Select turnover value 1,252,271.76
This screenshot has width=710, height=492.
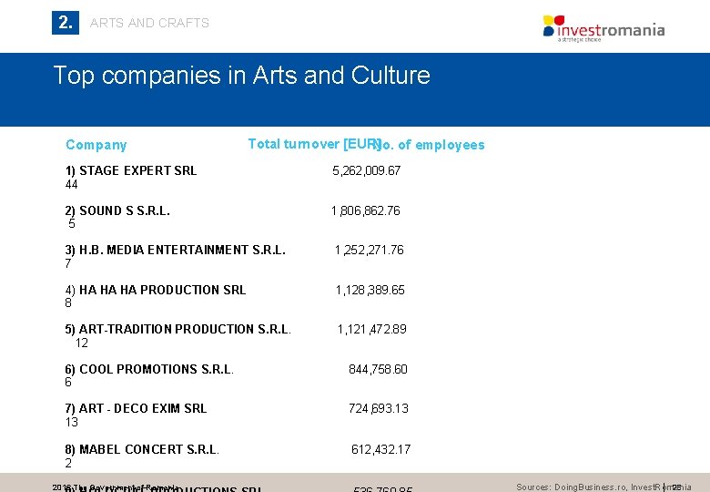370,250
